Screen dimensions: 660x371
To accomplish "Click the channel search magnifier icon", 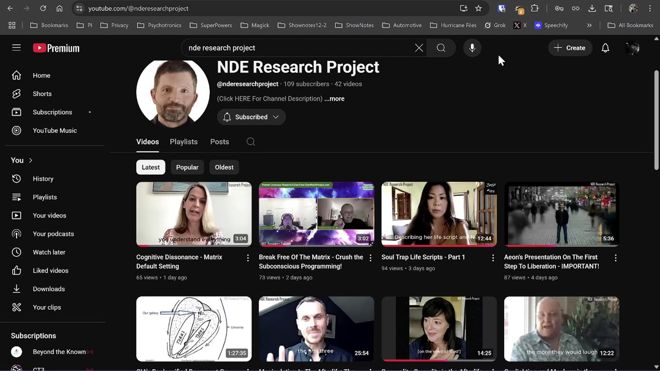I will click(x=251, y=142).
